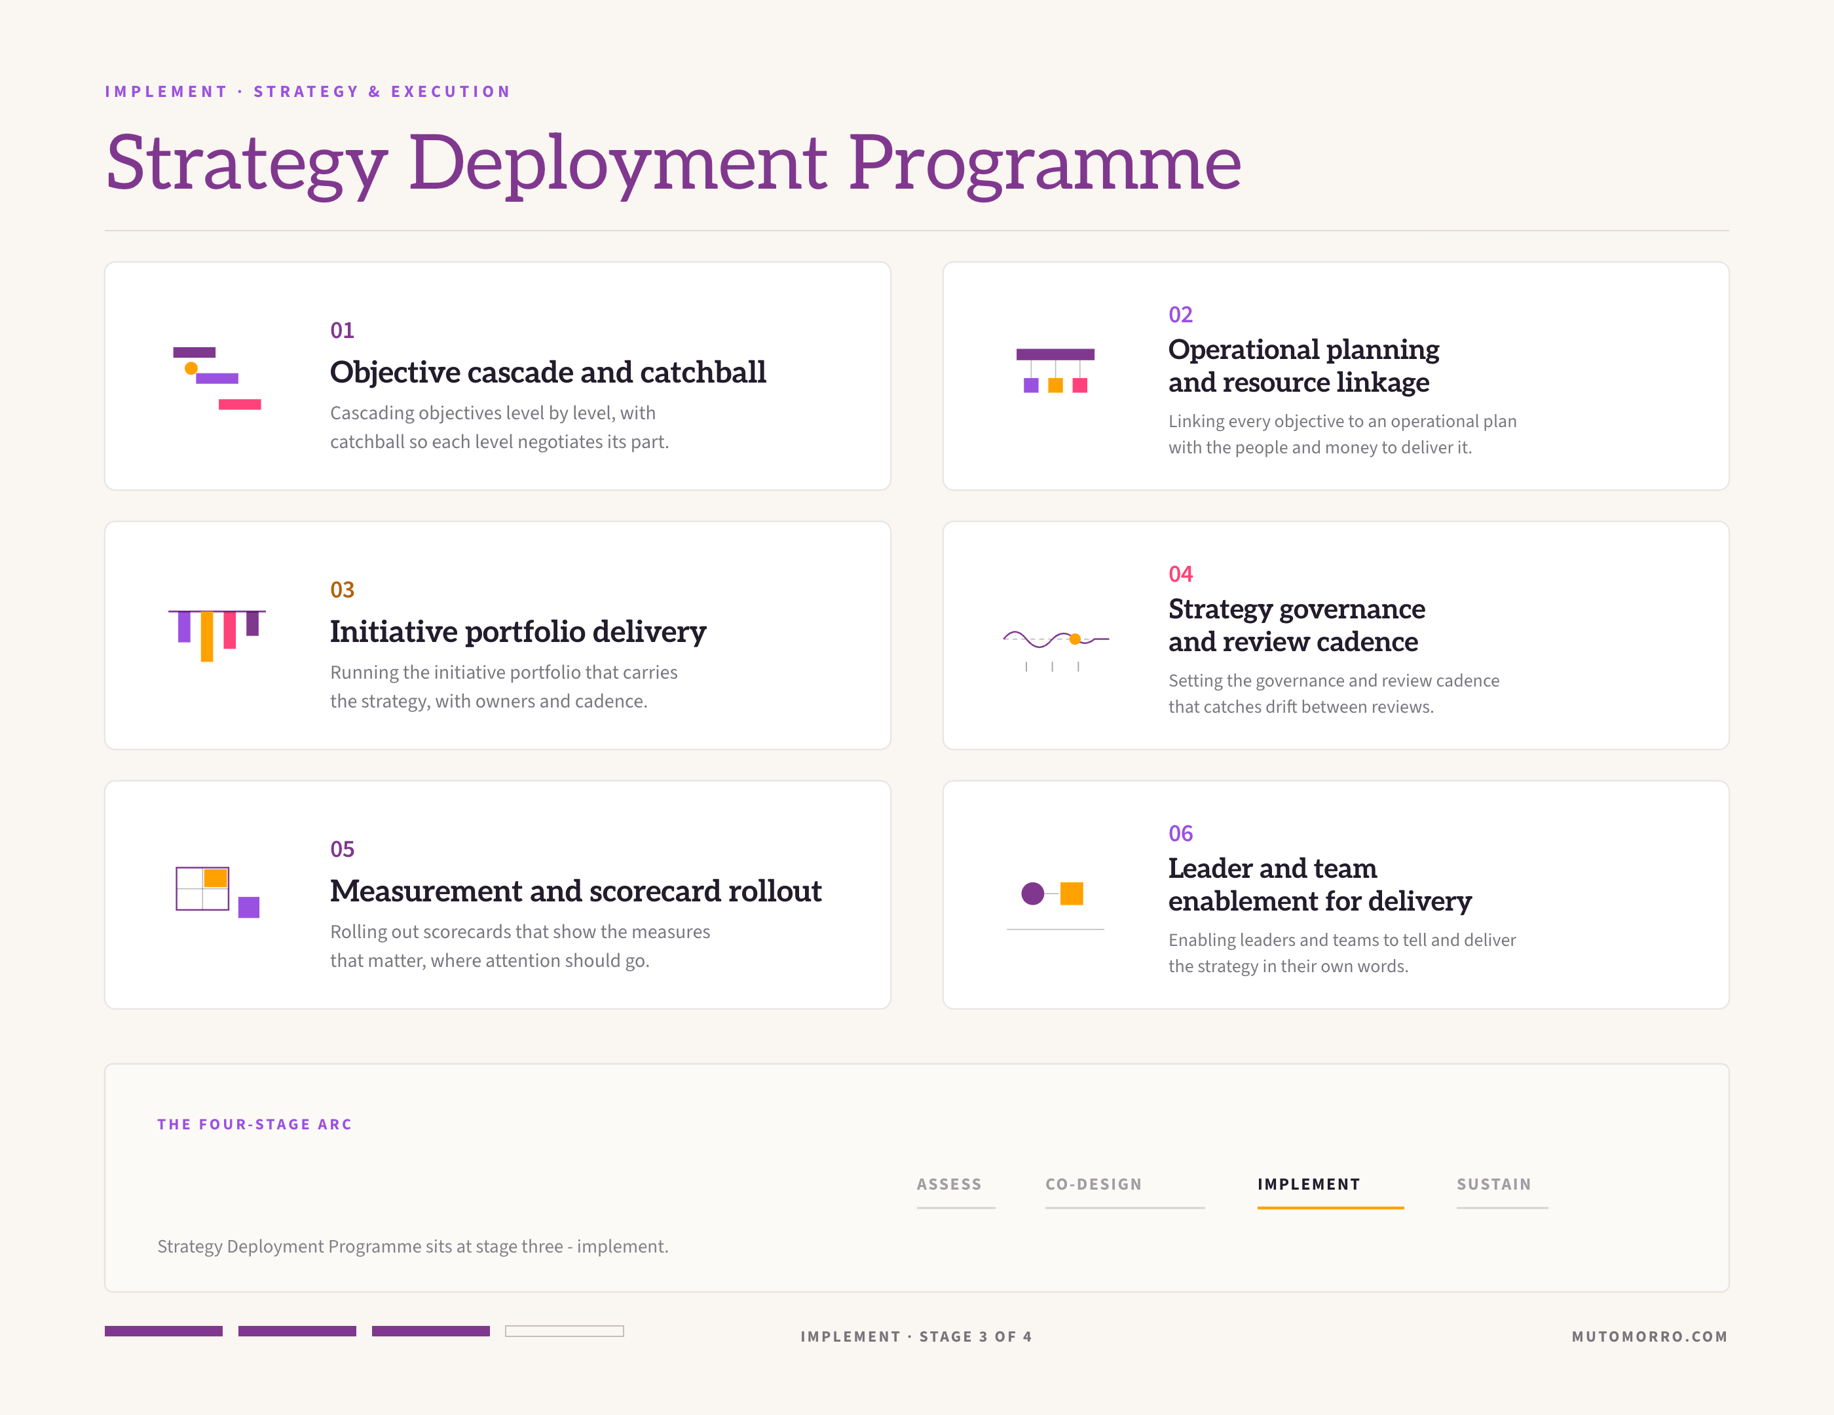The image size is (1834, 1415).
Task: Click the 'Cascading objectives level by level' description
Action: (x=500, y=427)
